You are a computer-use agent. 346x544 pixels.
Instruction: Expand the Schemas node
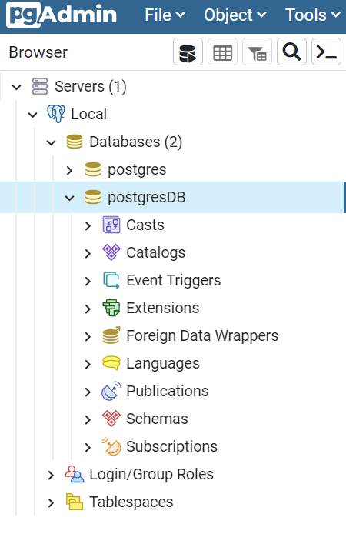point(88,419)
